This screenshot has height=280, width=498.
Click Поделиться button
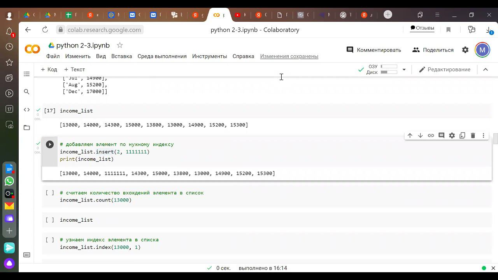(433, 50)
